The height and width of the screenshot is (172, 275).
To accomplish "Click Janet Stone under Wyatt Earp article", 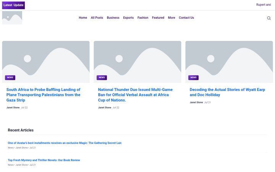I will [x=196, y=102].
